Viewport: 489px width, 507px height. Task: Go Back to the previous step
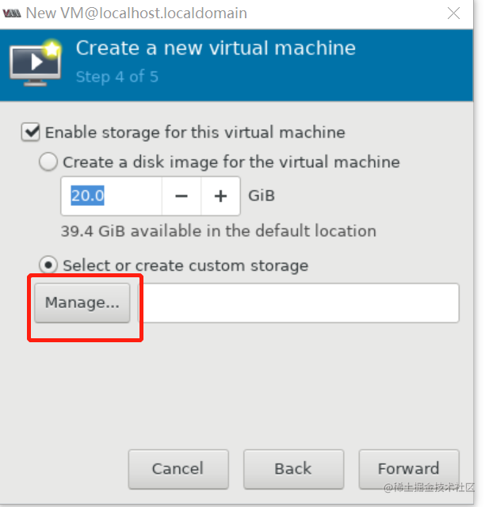point(293,468)
